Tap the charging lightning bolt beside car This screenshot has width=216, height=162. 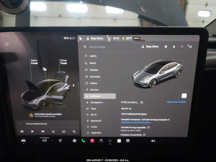click(x=74, y=85)
